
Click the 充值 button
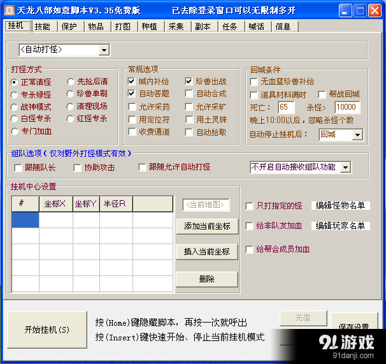pyautogui.click(x=303, y=318)
